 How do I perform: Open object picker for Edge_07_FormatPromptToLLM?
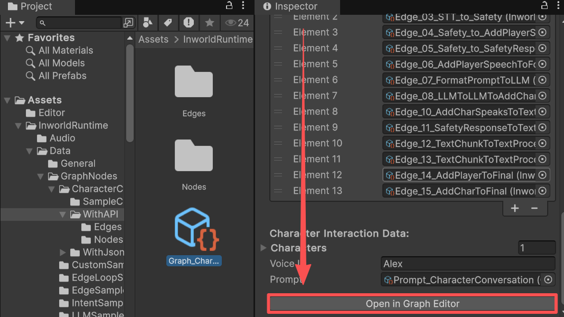tap(542, 80)
